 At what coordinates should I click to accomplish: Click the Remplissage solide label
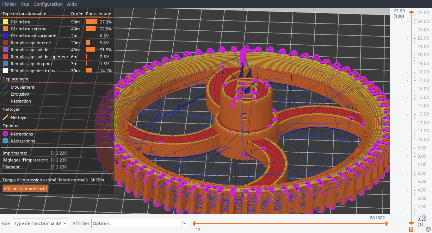pos(29,50)
